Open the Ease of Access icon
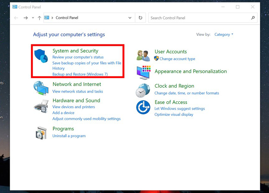Image resolution: width=269 pixels, height=193 pixels. pos(143,107)
